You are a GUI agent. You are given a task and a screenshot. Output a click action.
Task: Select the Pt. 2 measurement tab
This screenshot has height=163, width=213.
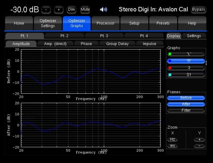pos(64,36)
